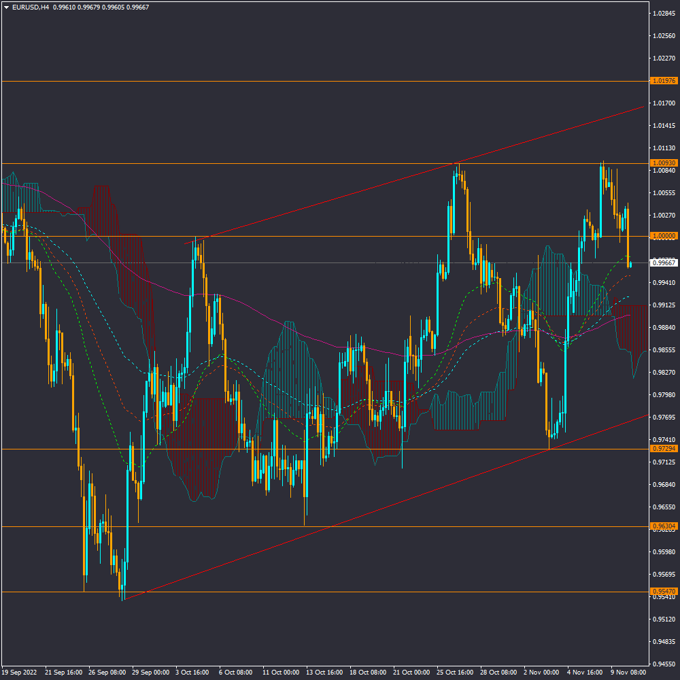Open the dropdown arrow beside EURUSD,H4
The width and height of the screenshot is (680, 680).
[x=6, y=7]
